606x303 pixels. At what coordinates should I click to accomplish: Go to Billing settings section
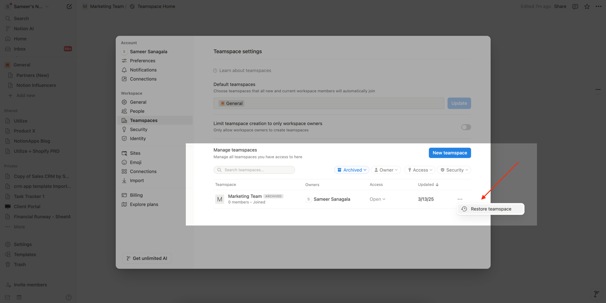(136, 195)
